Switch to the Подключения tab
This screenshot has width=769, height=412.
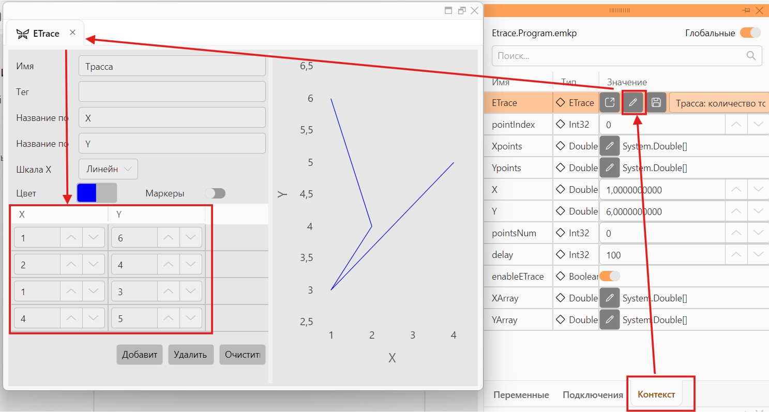pyautogui.click(x=593, y=395)
